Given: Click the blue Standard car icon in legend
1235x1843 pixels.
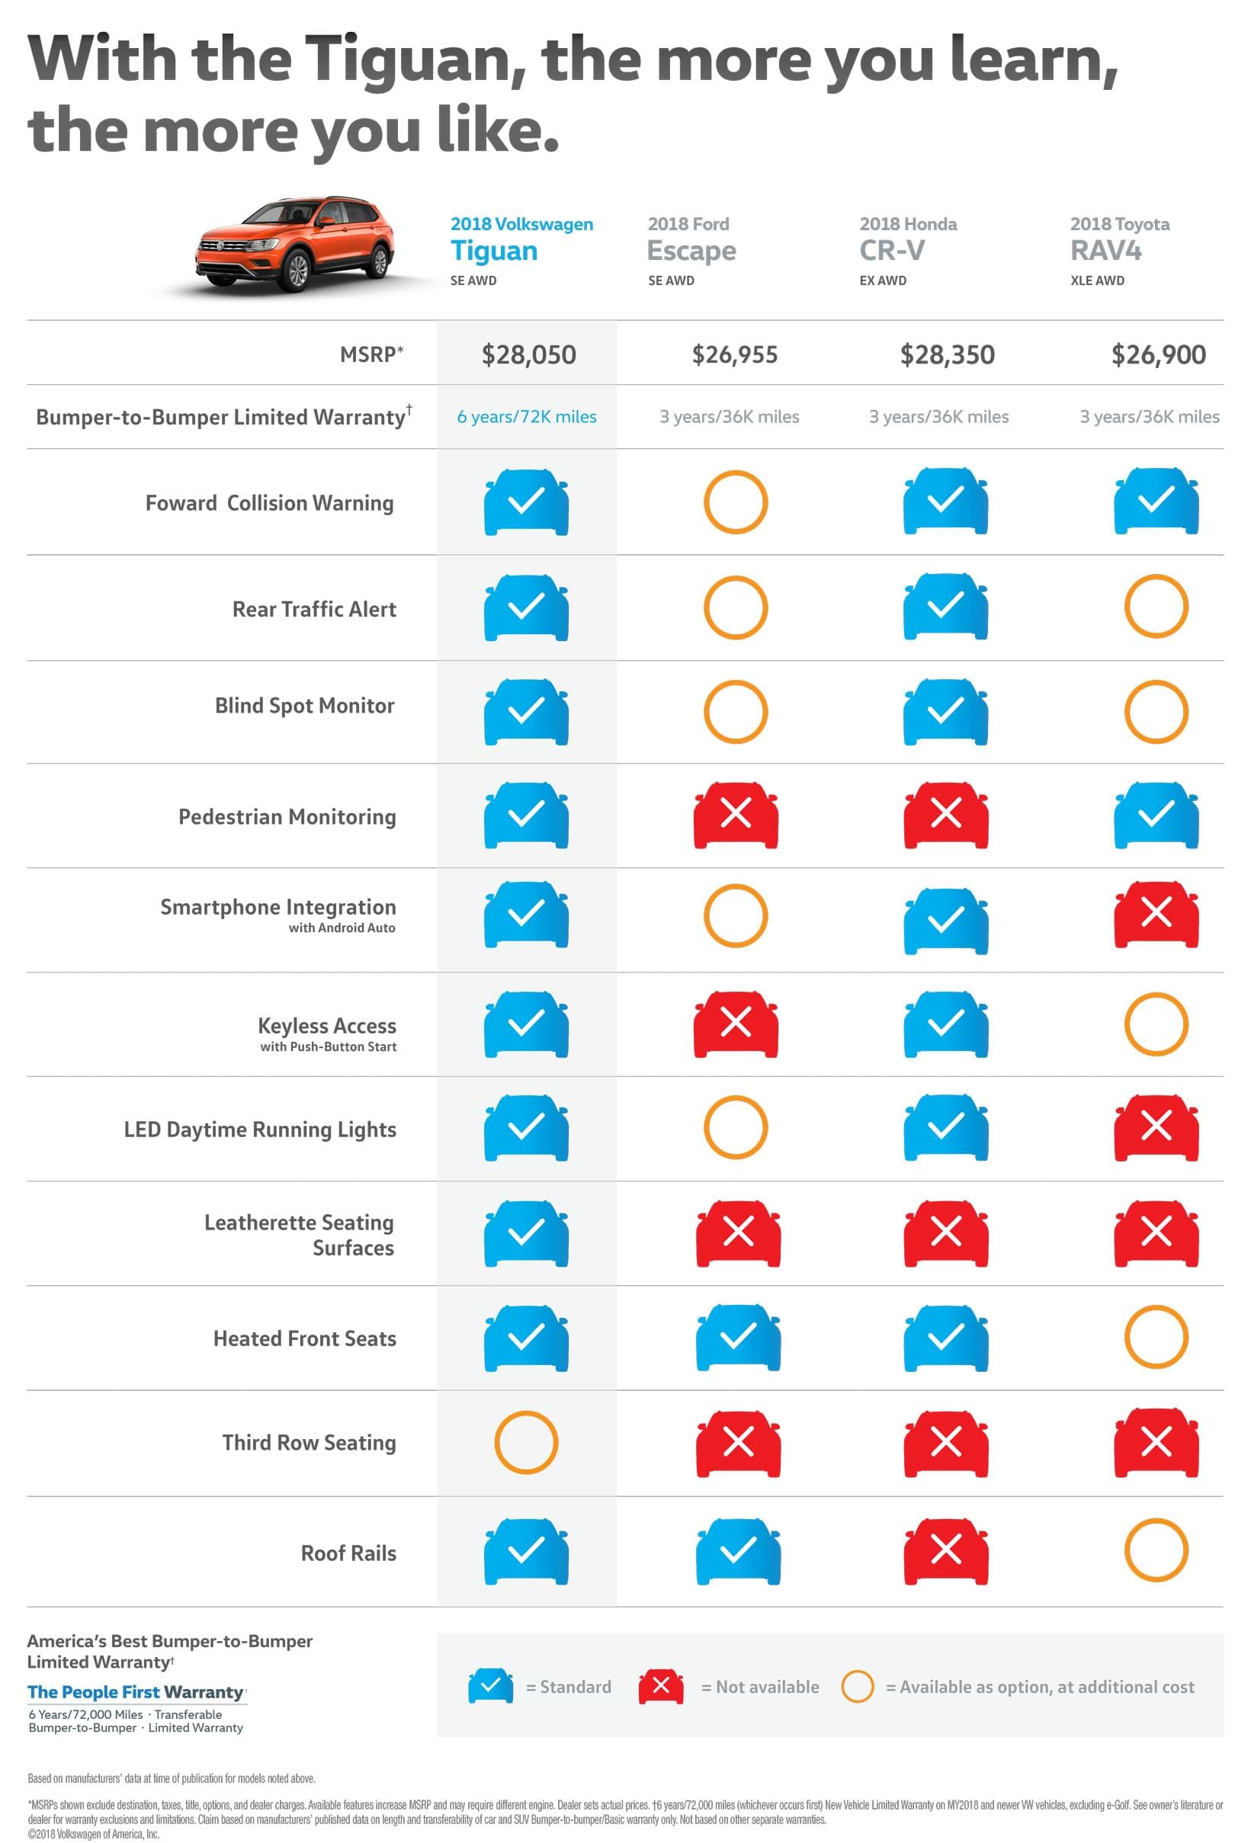Looking at the screenshot, I should pos(490,1685).
